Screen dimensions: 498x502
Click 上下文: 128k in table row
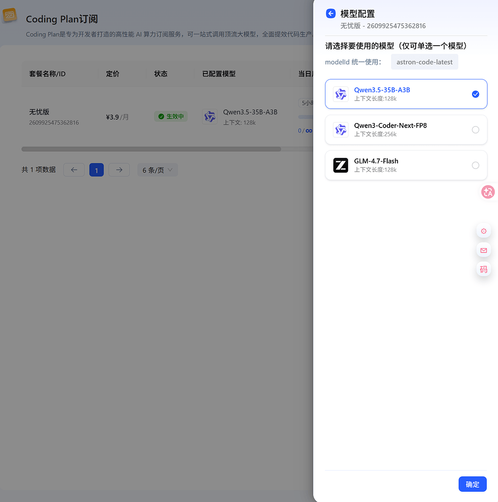[x=239, y=123]
